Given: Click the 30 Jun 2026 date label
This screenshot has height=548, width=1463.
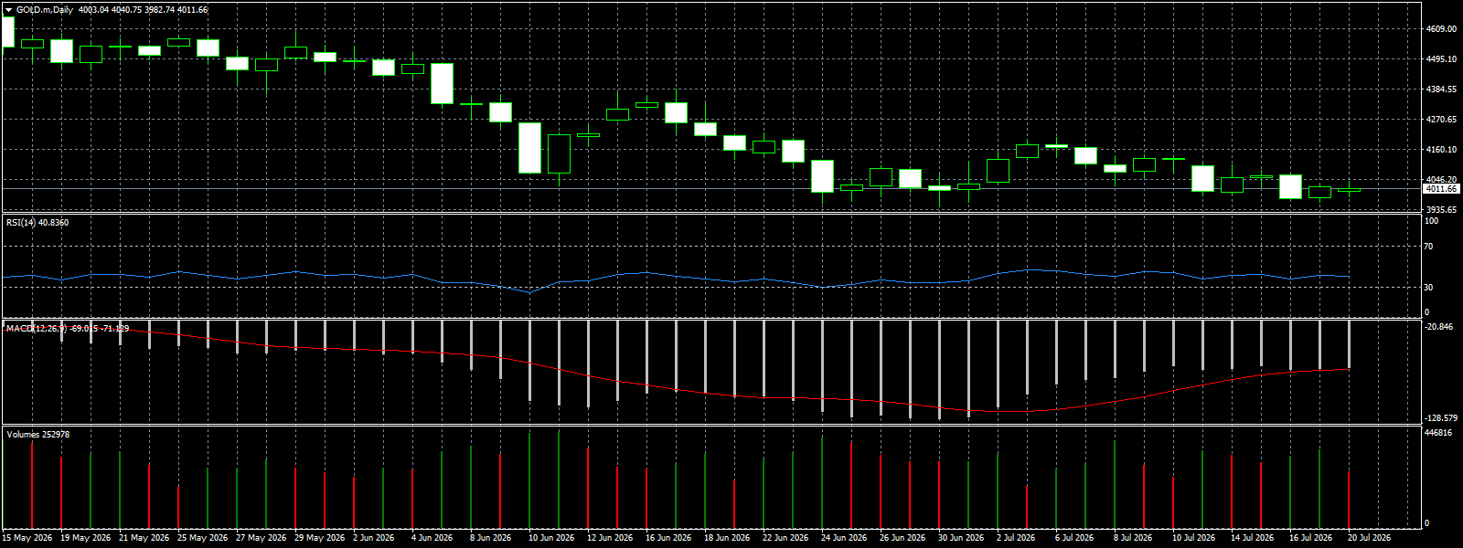Looking at the screenshot, I should point(962,538).
